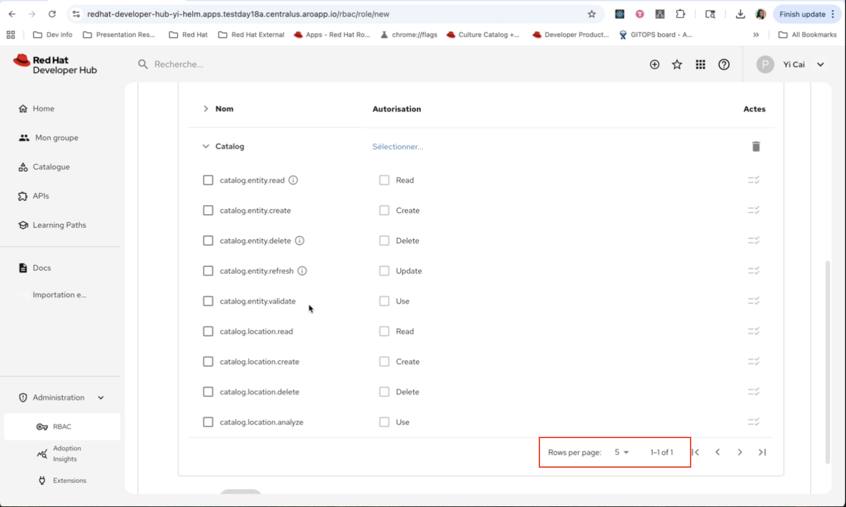This screenshot has height=507, width=846.
Task: Click the Sélectionner... link for Catalog
Action: (397, 147)
